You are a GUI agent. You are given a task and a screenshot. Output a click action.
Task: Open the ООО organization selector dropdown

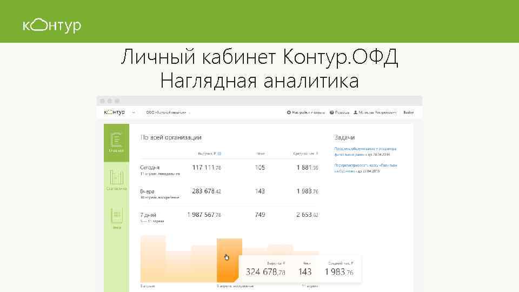click(168, 112)
